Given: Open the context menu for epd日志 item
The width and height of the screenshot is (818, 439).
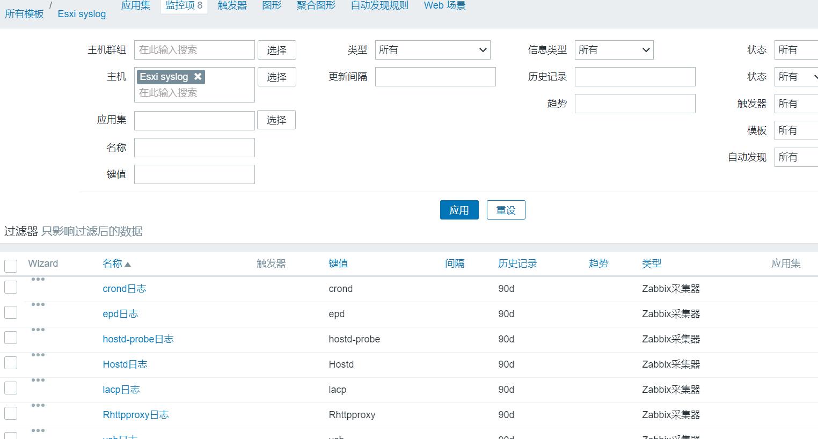Looking at the screenshot, I should [38, 304].
